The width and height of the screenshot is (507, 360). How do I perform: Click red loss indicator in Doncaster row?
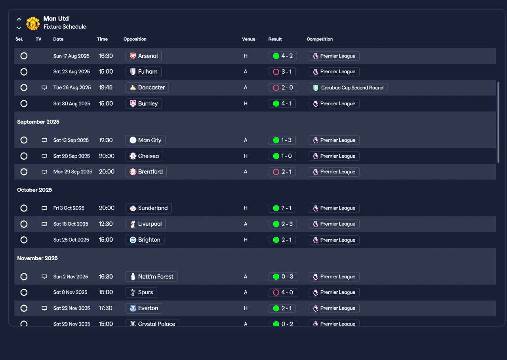(276, 88)
